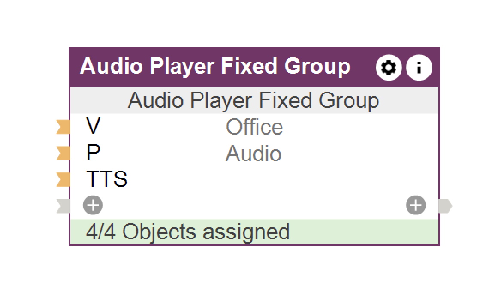Click the grey unused input connector
501x307 pixels.
coord(63,206)
